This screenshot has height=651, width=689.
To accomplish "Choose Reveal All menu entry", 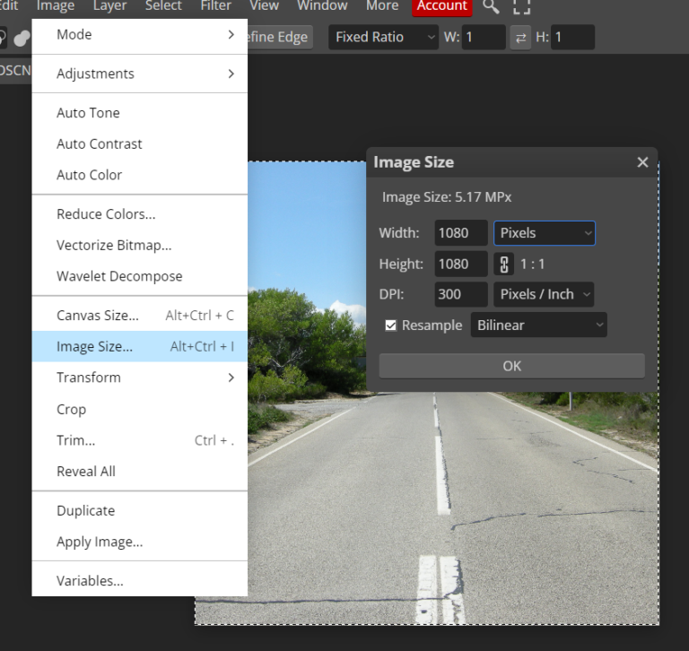I will pos(140,472).
